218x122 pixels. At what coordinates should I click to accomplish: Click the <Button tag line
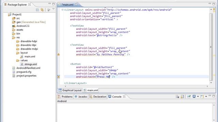pos(75,64)
